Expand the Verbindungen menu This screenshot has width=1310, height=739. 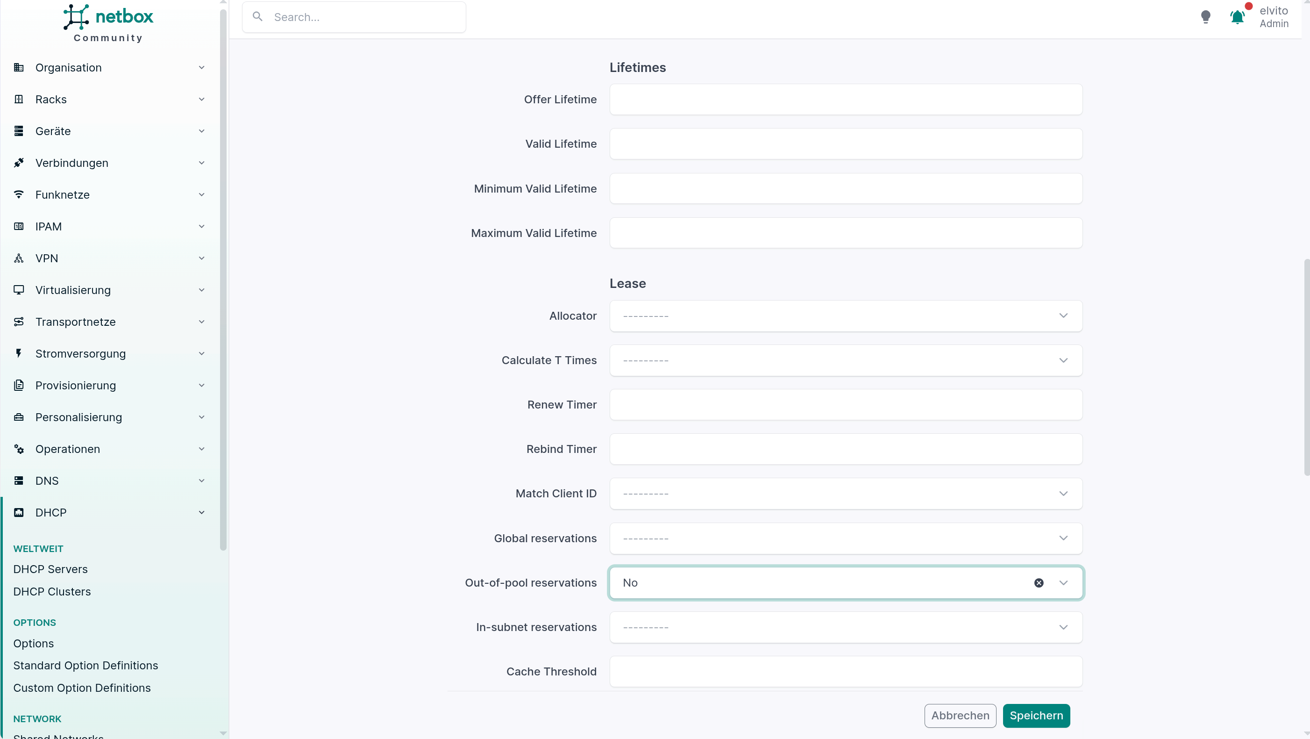pyautogui.click(x=110, y=163)
